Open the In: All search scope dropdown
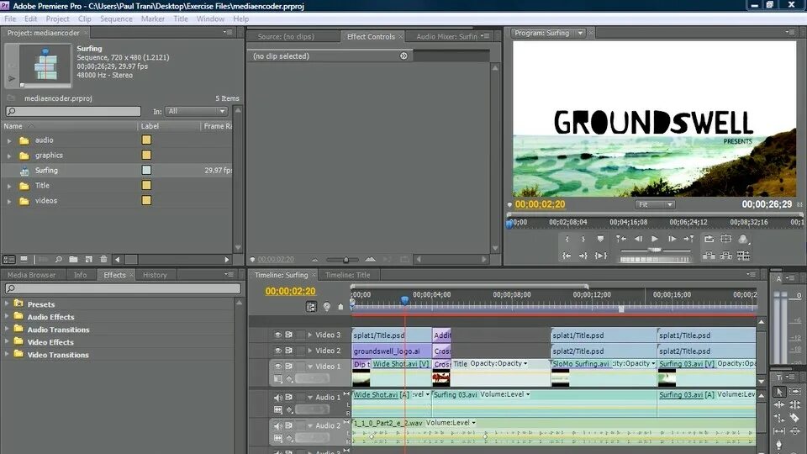This screenshot has height=454, width=807. click(x=196, y=111)
